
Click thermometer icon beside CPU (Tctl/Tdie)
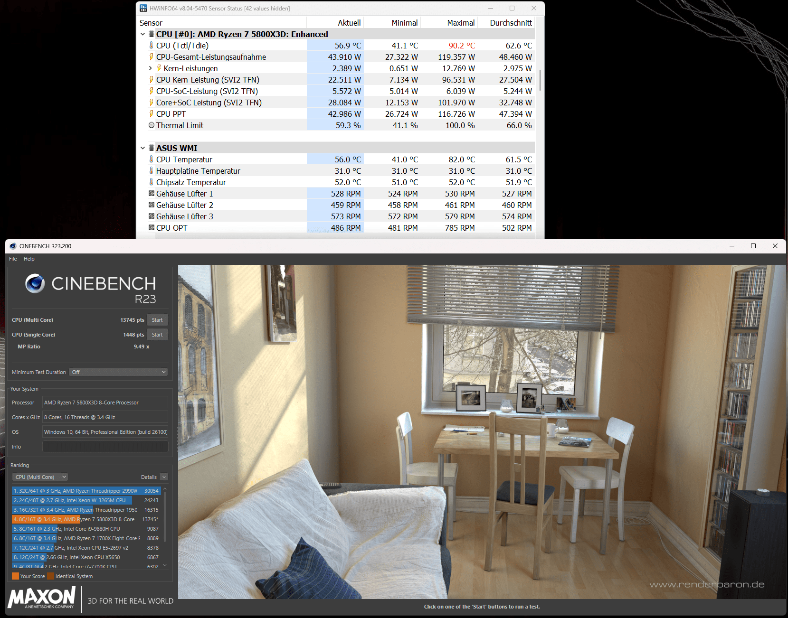pyautogui.click(x=151, y=46)
